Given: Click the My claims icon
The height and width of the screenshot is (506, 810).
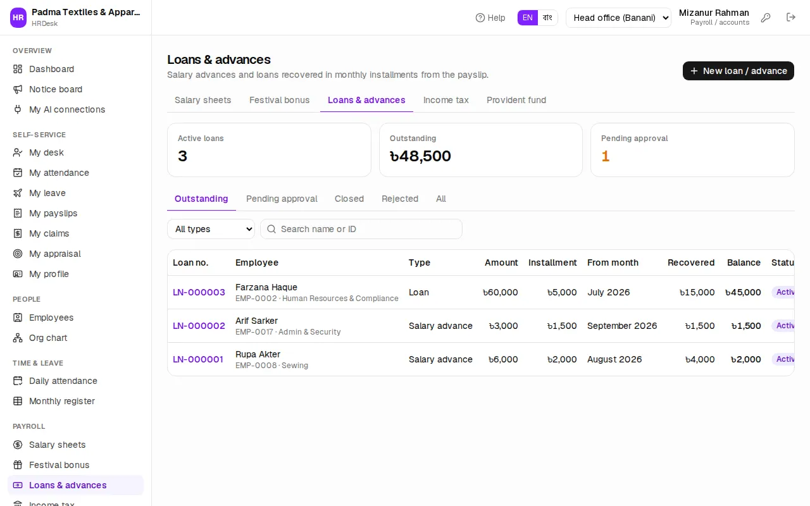Looking at the screenshot, I should pyautogui.click(x=18, y=233).
